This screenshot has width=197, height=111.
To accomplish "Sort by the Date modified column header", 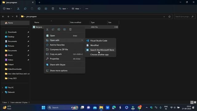I will 80,23.
